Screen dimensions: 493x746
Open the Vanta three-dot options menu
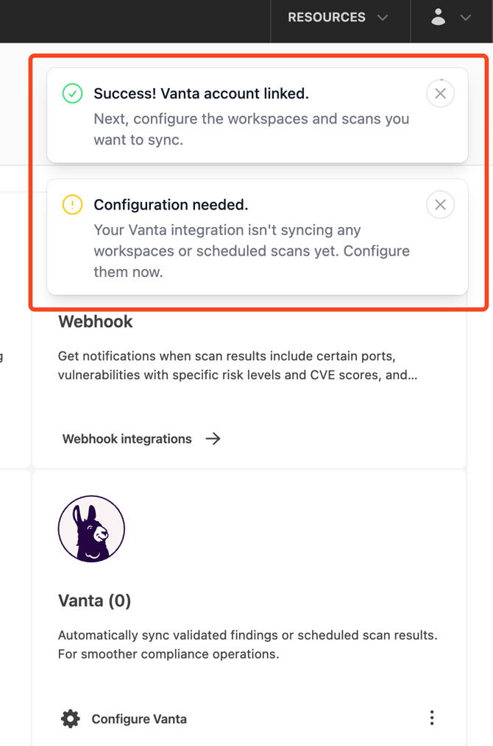(432, 718)
